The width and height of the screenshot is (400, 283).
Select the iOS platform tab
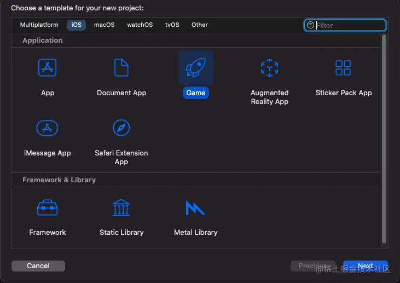[x=76, y=25]
